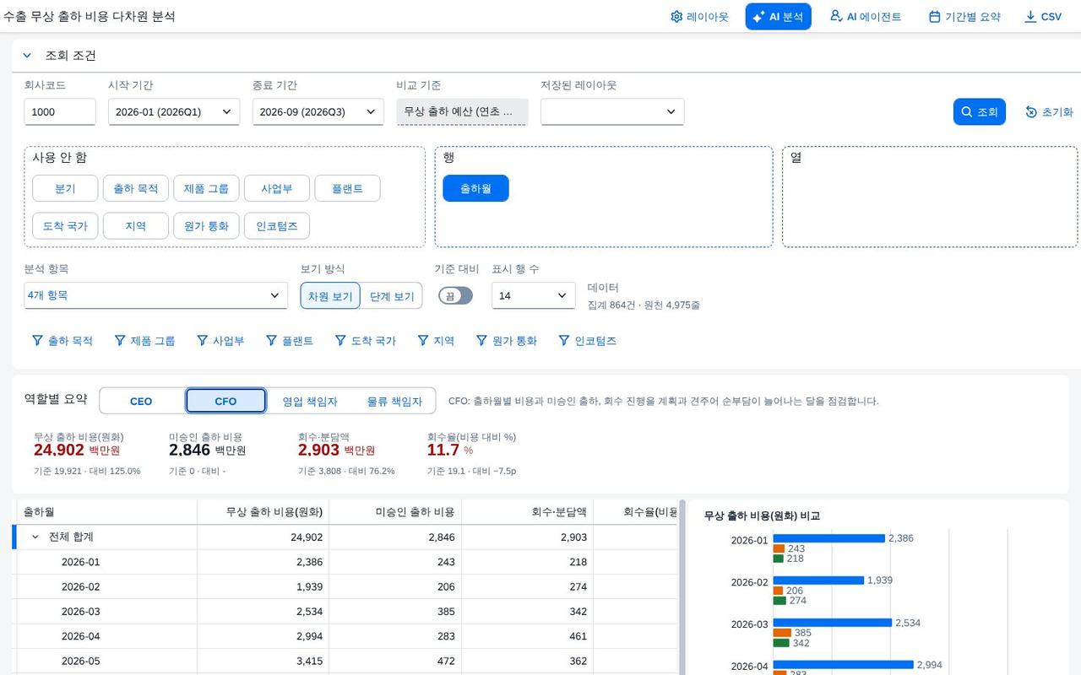Click the 제품 그룹 dimension chip
Image resolution: width=1081 pixels, height=675 pixels.
(x=206, y=188)
